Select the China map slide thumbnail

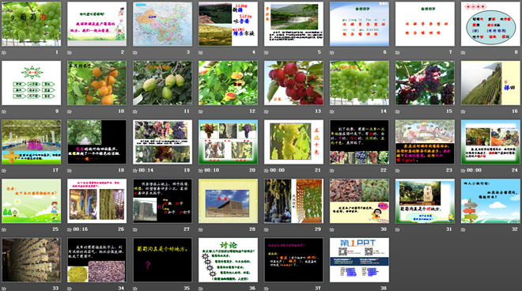click(162, 24)
